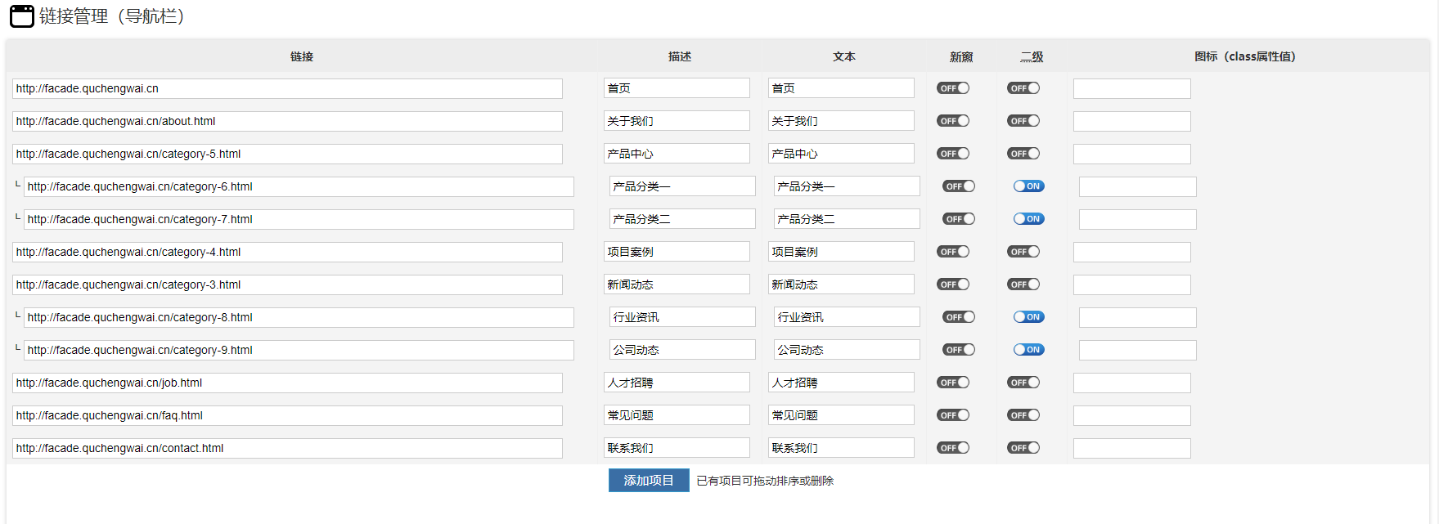The width and height of the screenshot is (1439, 524).
Task: Edit the category-4.html link field
Action: pyautogui.click(x=287, y=252)
